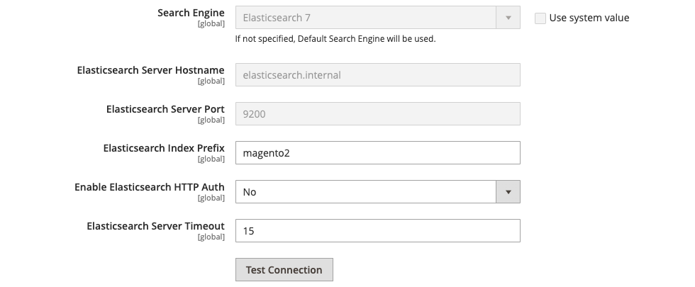Click the 'Search Engine' field label

tap(191, 13)
